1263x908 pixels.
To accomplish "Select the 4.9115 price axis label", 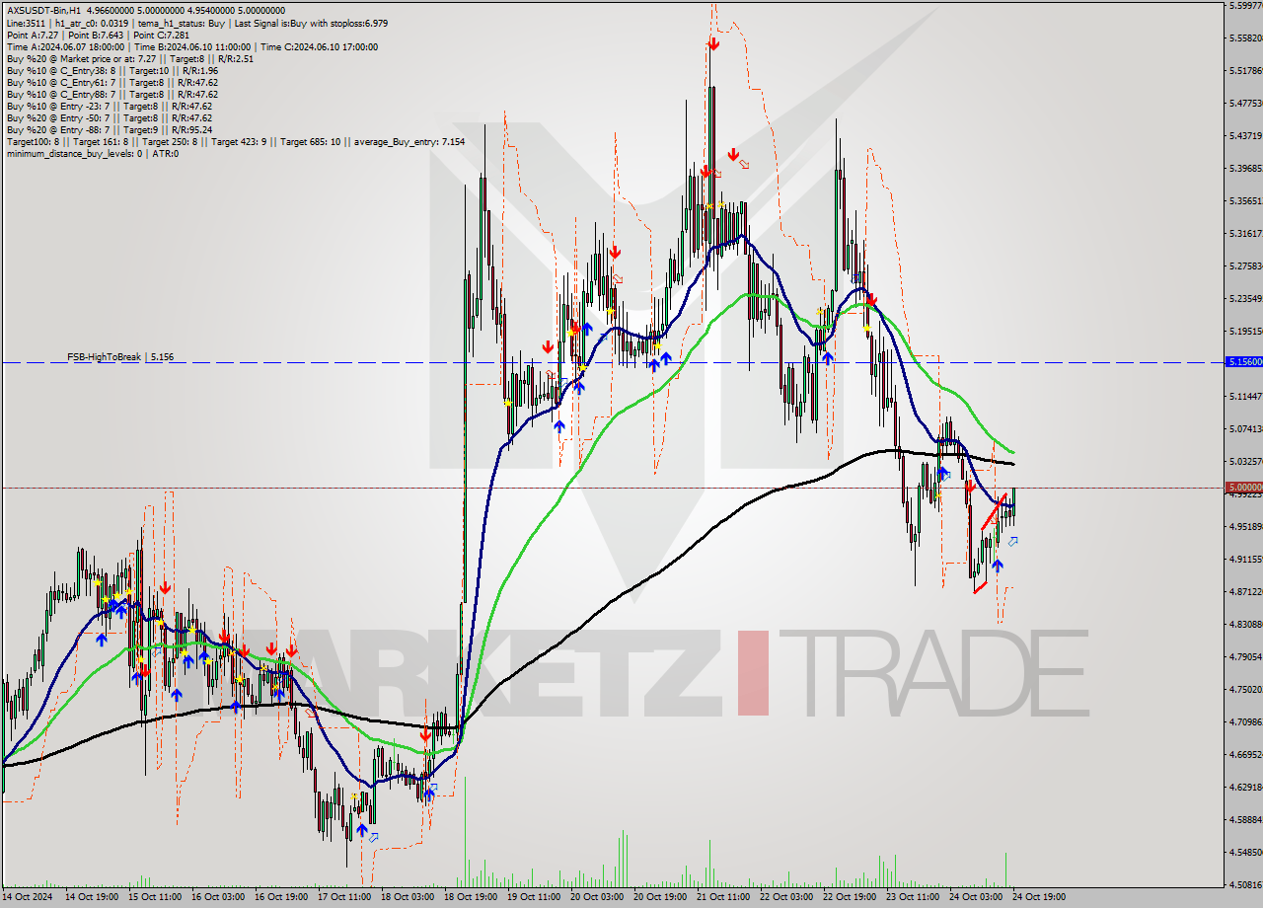I will click(x=1245, y=560).
